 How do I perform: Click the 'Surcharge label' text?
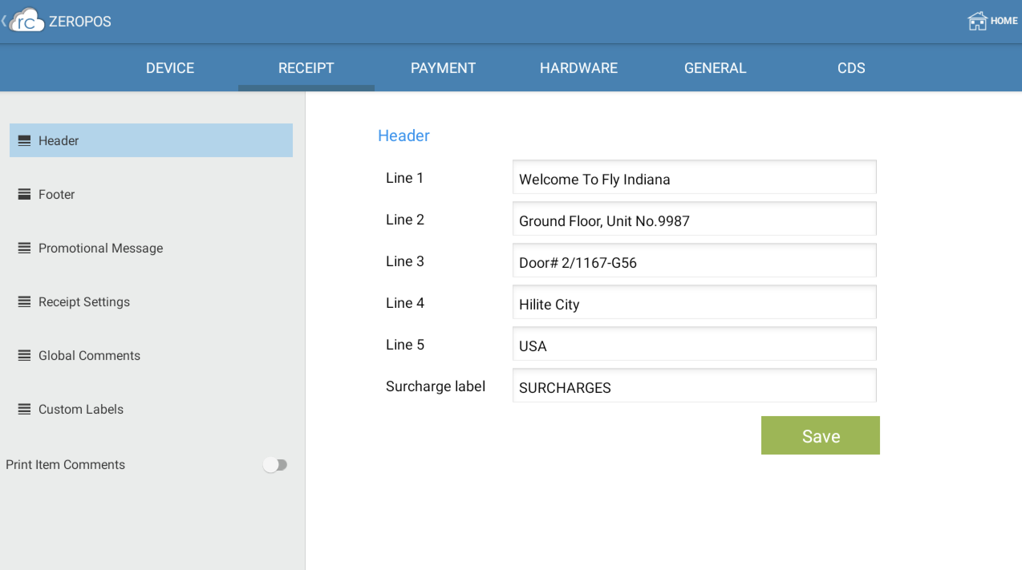tap(435, 386)
